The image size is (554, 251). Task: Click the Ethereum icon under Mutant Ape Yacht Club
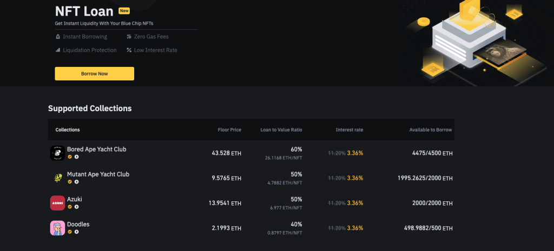coord(76,182)
